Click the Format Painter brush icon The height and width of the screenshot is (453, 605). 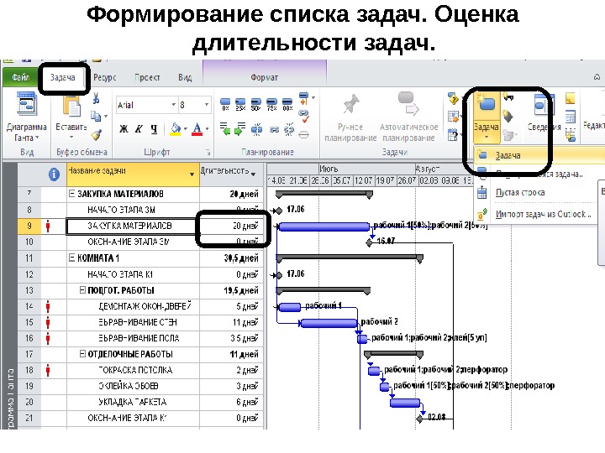coord(97,135)
